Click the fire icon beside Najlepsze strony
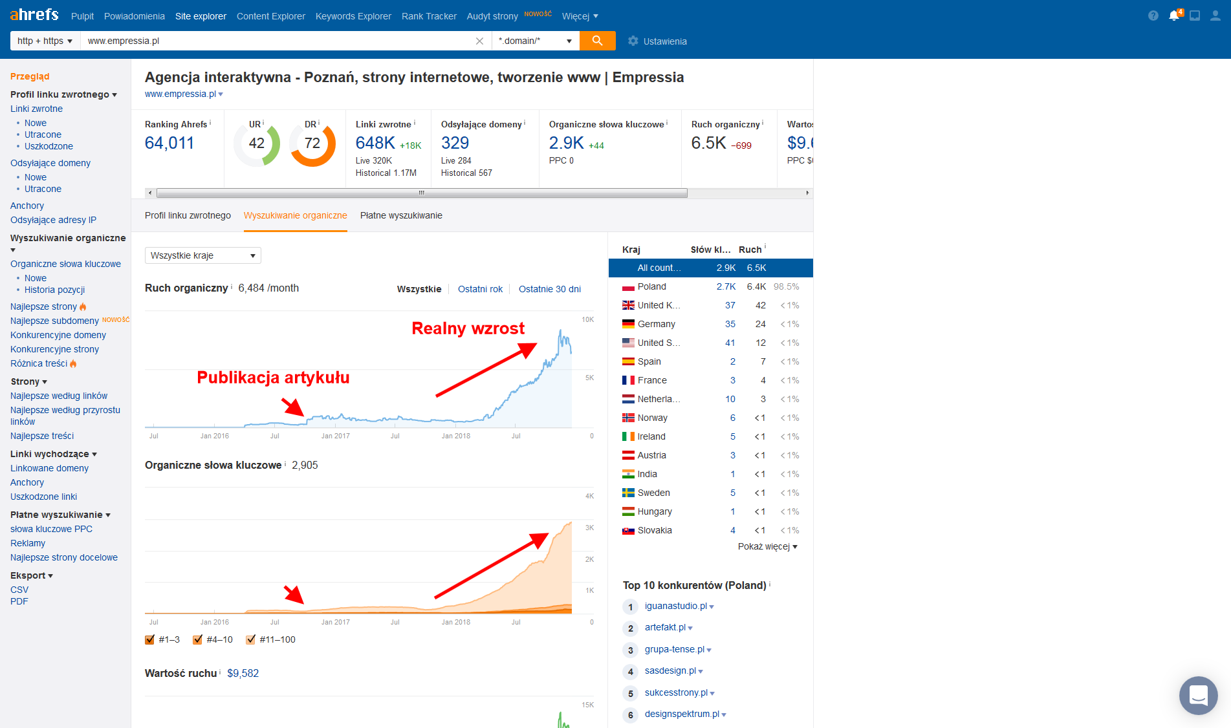The width and height of the screenshot is (1231, 728). coord(83,306)
